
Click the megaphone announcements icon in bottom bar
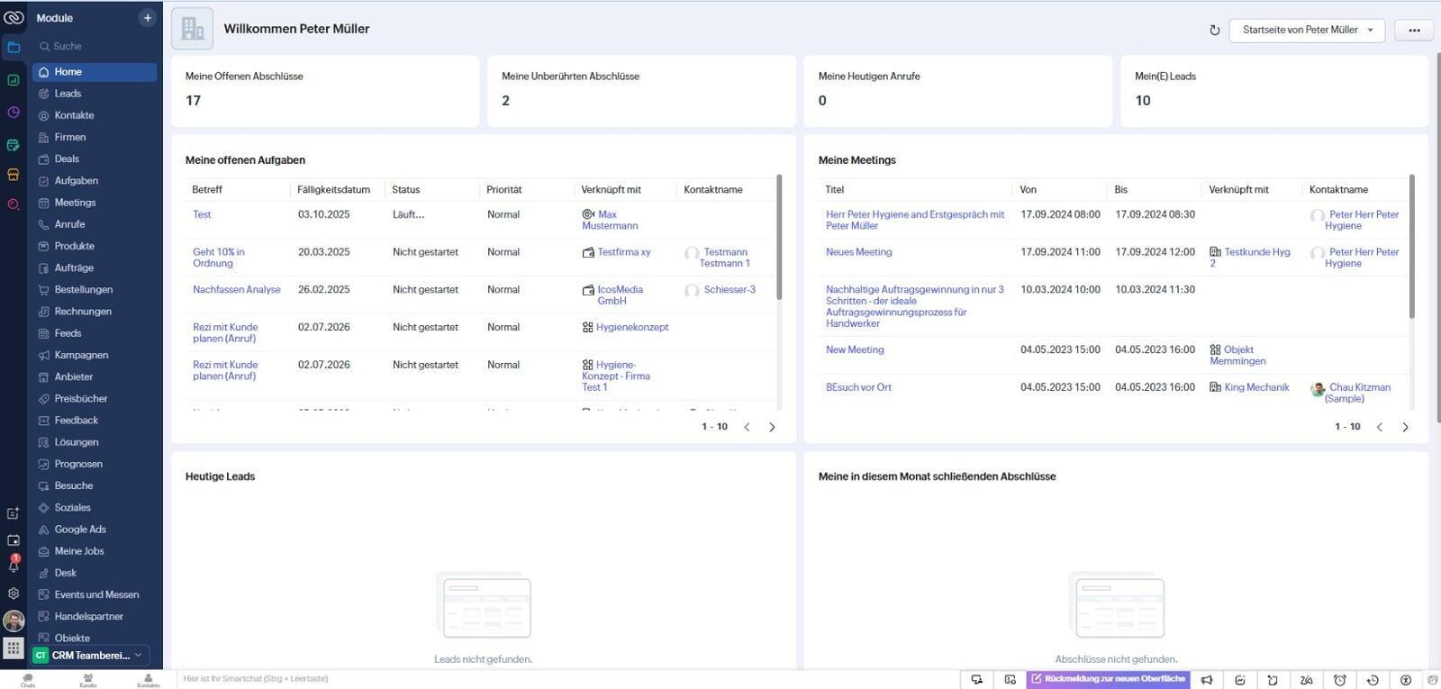pos(1207,680)
